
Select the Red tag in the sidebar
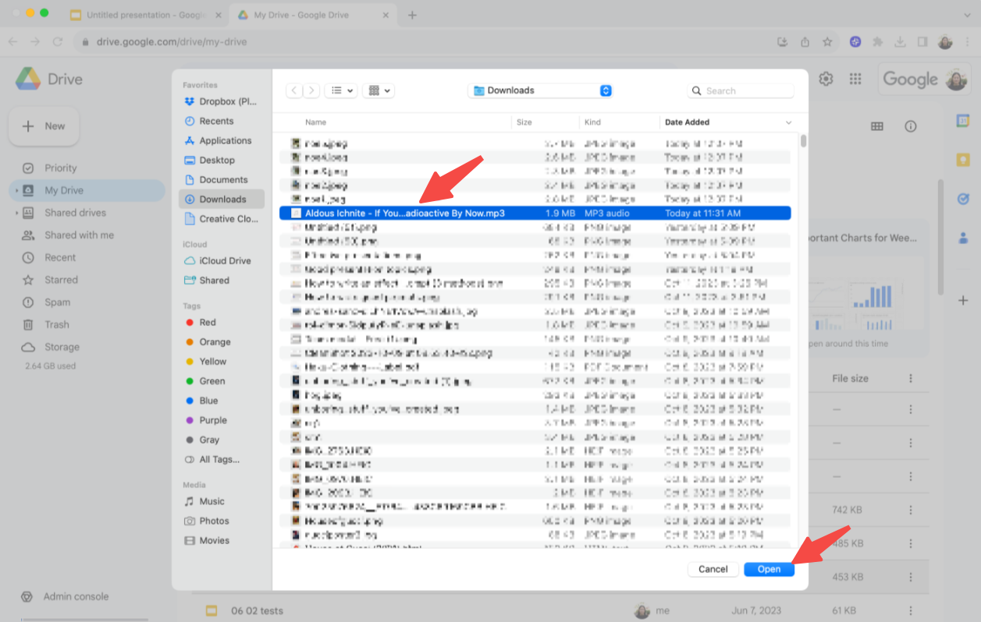tap(207, 322)
